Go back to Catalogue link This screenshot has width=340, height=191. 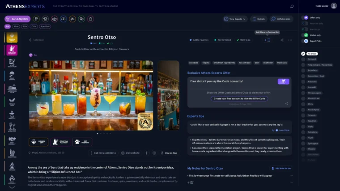(37, 40)
